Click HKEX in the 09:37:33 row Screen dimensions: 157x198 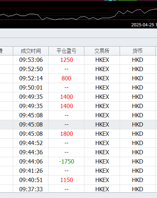click(x=102, y=189)
